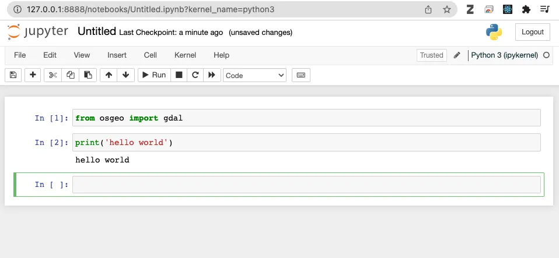Image resolution: width=559 pixels, height=258 pixels.
Task: Click the site info icon in address bar
Action: pyautogui.click(x=17, y=9)
